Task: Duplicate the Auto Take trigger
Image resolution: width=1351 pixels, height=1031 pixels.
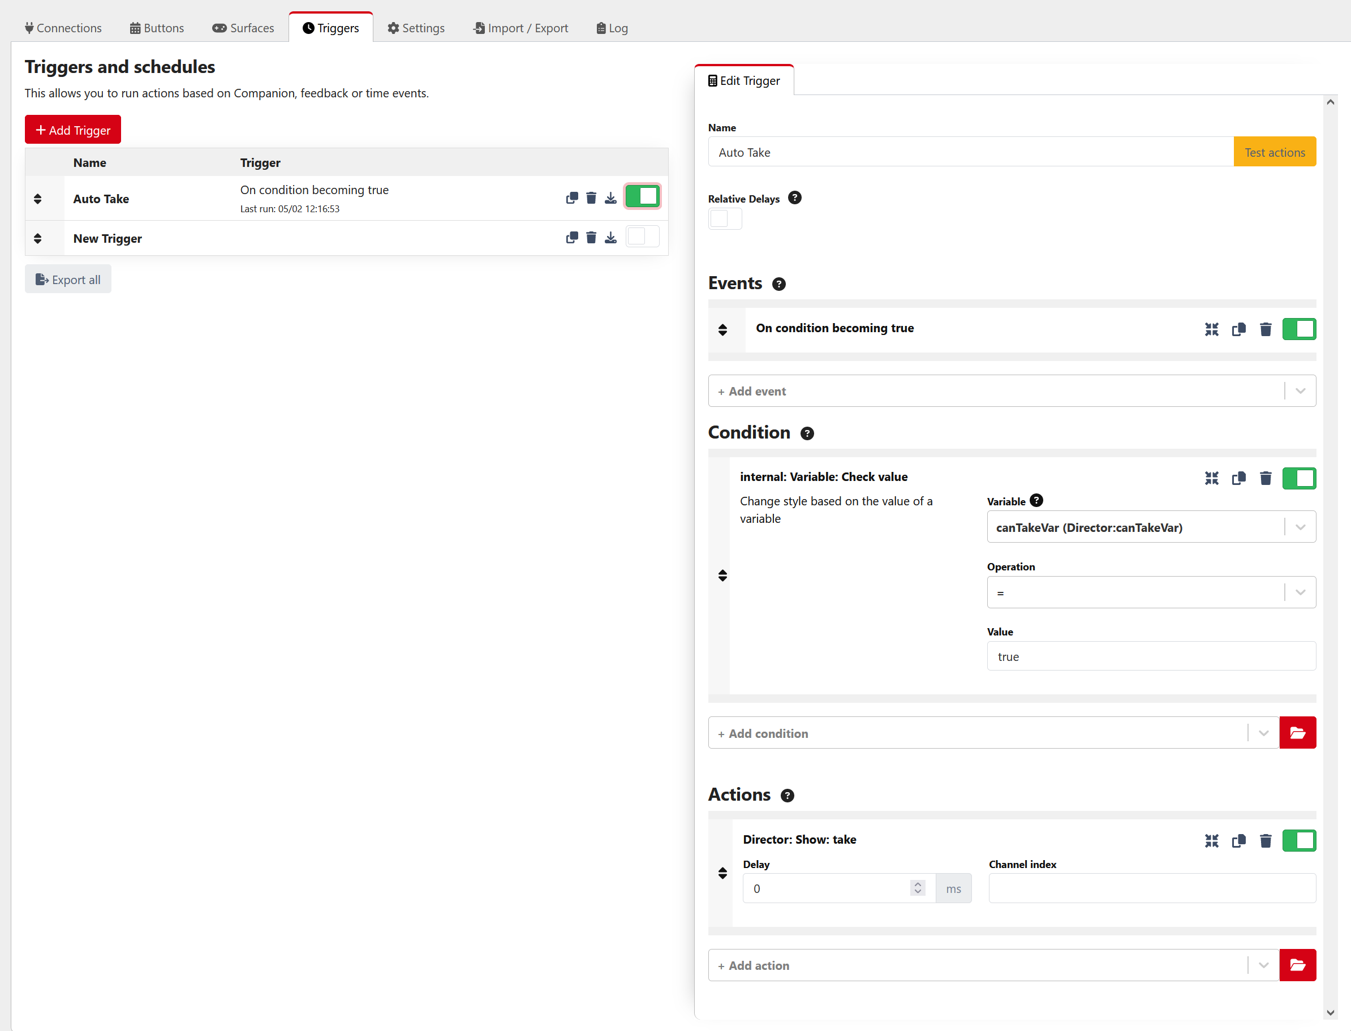Action: coord(571,197)
